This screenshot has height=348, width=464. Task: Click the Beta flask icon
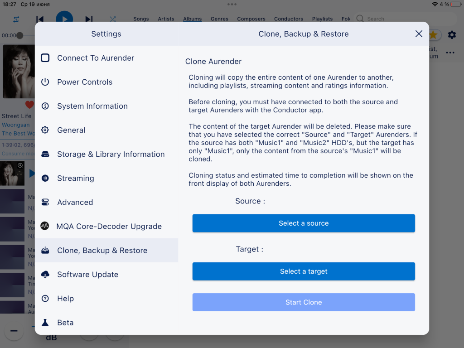(x=45, y=323)
